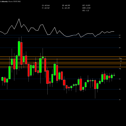This screenshot has width=126, height=126.
Task: Click the '44' price axis label
Action: click(120, 79)
